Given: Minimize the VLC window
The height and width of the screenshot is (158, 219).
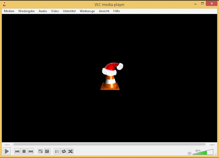Looking at the screenshot, I should click(195, 4).
